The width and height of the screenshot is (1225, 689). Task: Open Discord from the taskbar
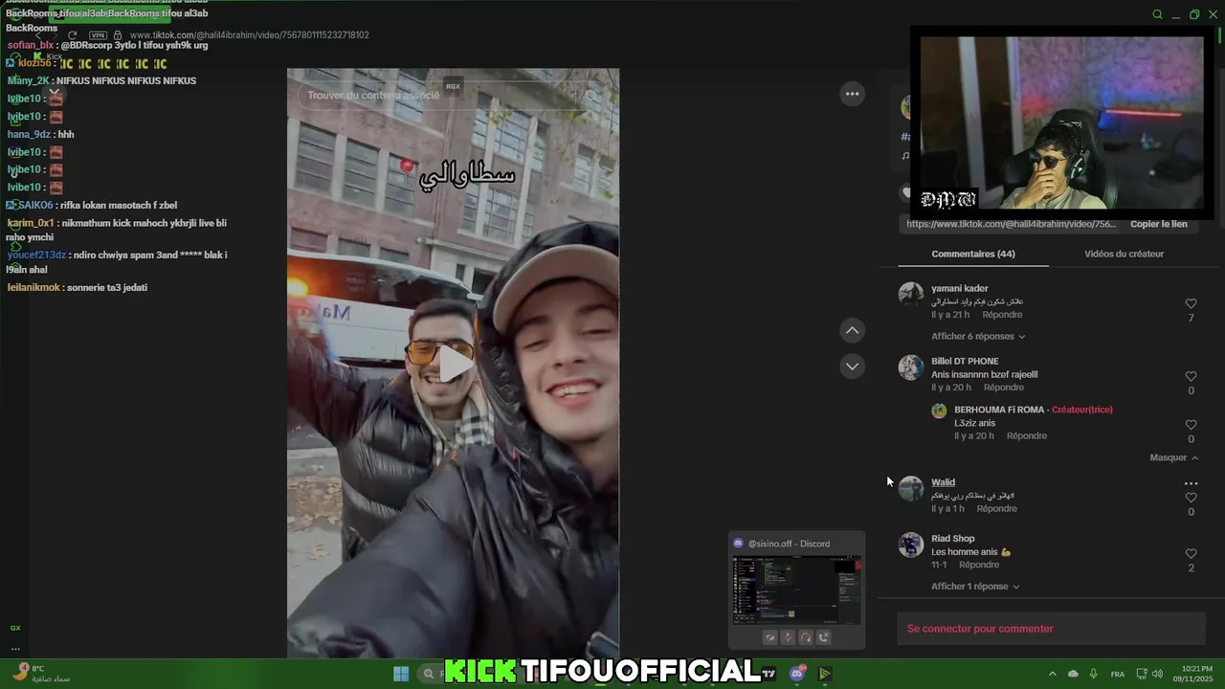click(x=797, y=674)
